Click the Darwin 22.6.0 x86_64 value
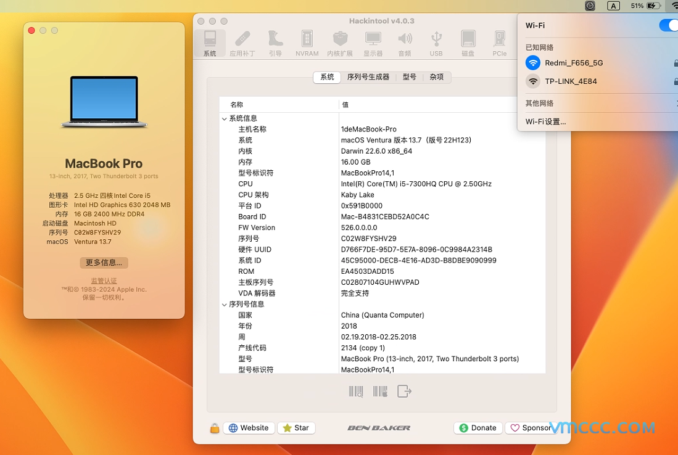Screen dimensions: 678x455 point(376,151)
